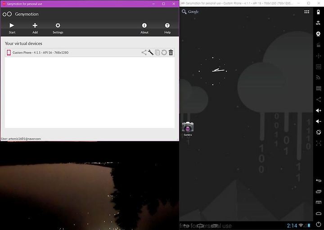Open the Android apps drawer grid

[x=307, y=12]
